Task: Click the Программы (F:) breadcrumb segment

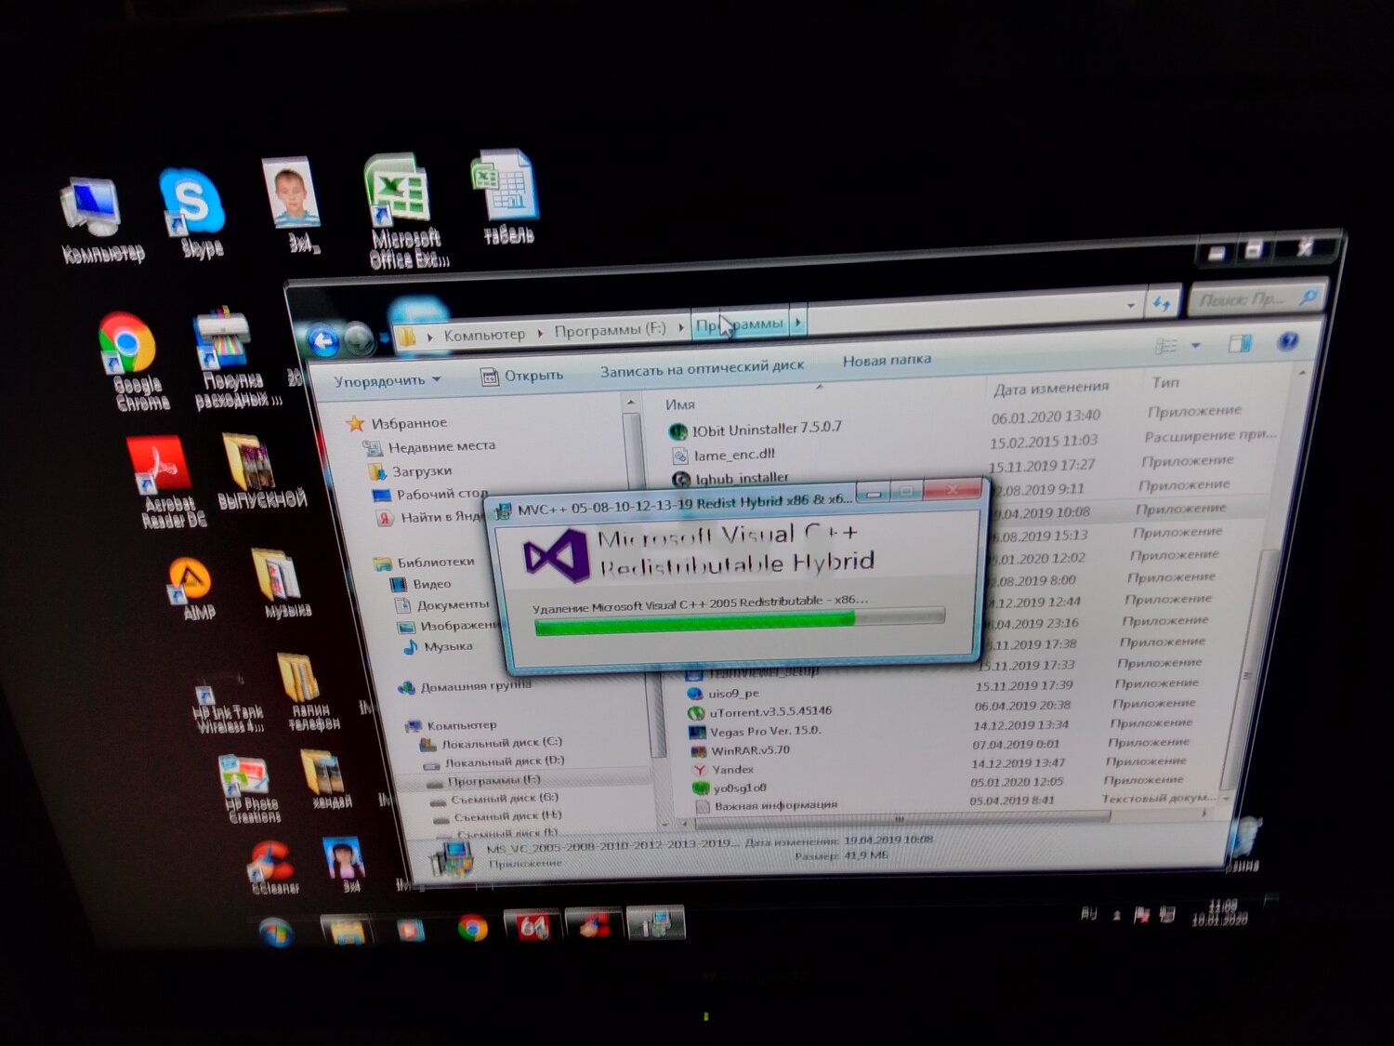Action: [610, 329]
